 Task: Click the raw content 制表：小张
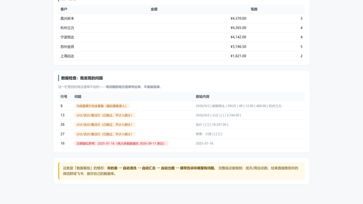tap(209, 134)
